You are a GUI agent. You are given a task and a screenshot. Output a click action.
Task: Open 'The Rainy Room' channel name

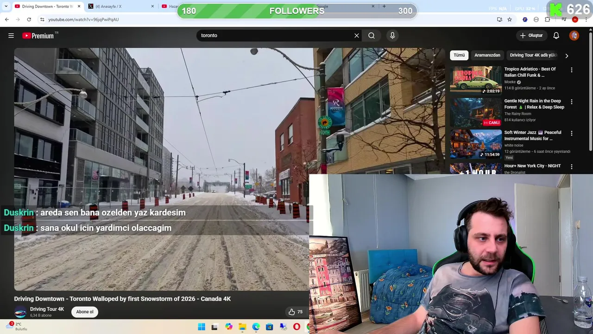(x=517, y=114)
